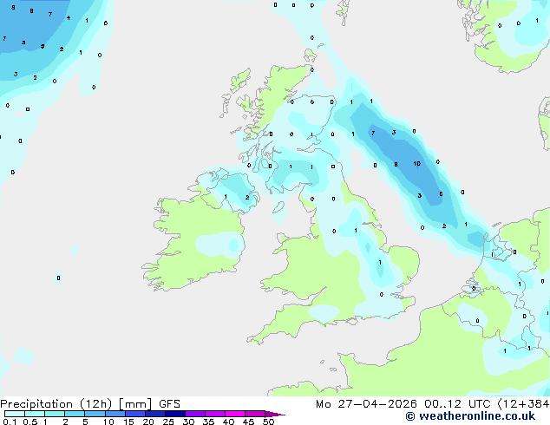Click the legend label '15'
The height and width of the screenshot is (425, 550).
point(128,422)
